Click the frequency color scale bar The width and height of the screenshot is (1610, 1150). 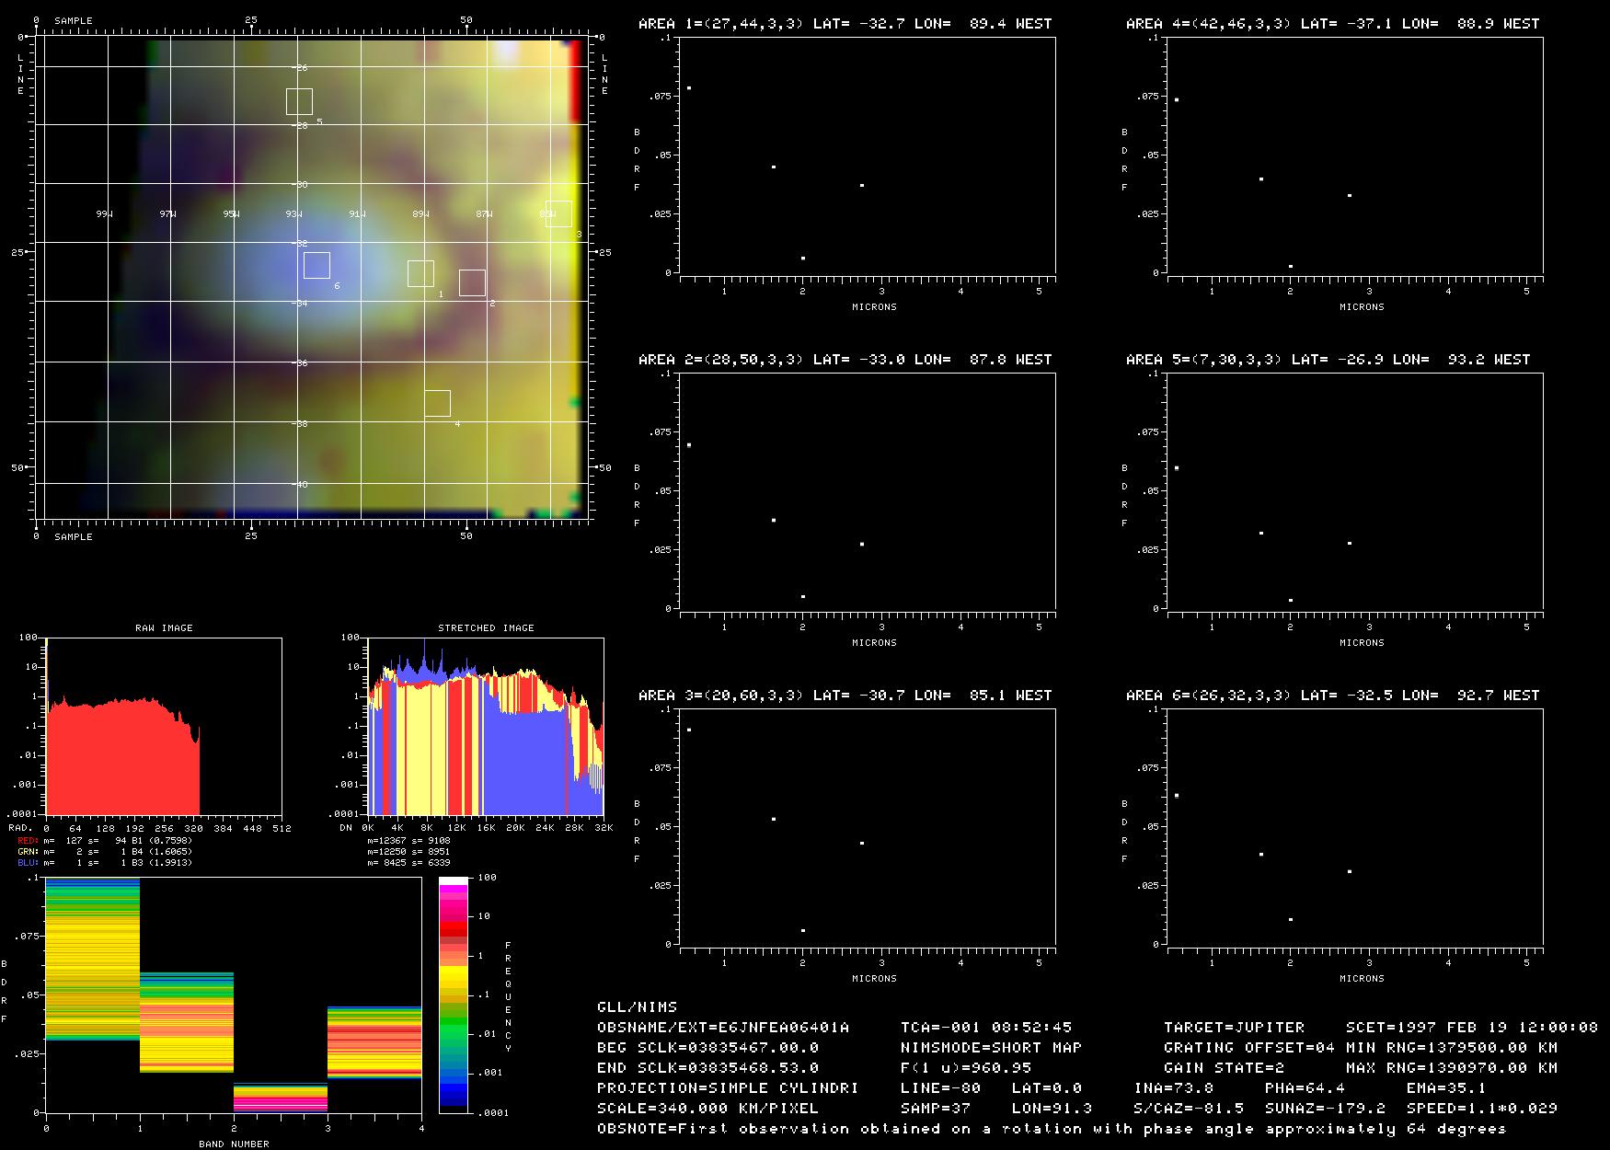tap(454, 994)
